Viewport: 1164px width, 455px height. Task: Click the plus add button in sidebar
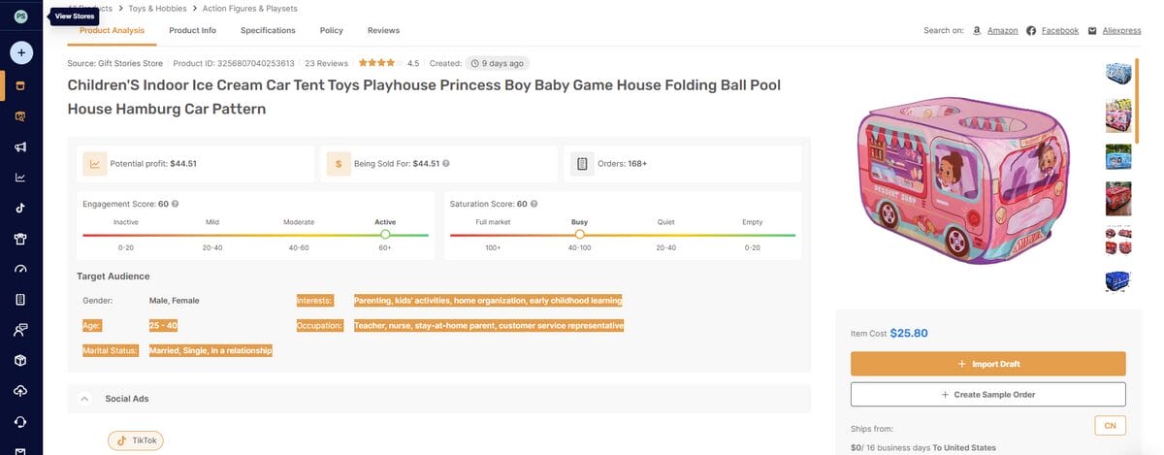pos(21,52)
